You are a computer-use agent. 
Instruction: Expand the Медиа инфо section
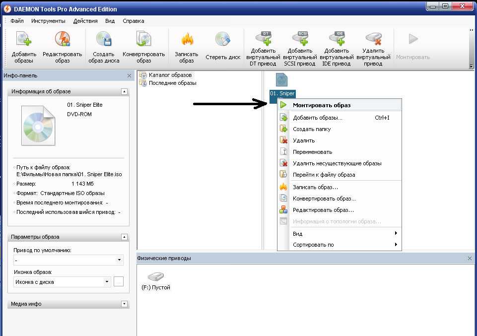(124, 304)
